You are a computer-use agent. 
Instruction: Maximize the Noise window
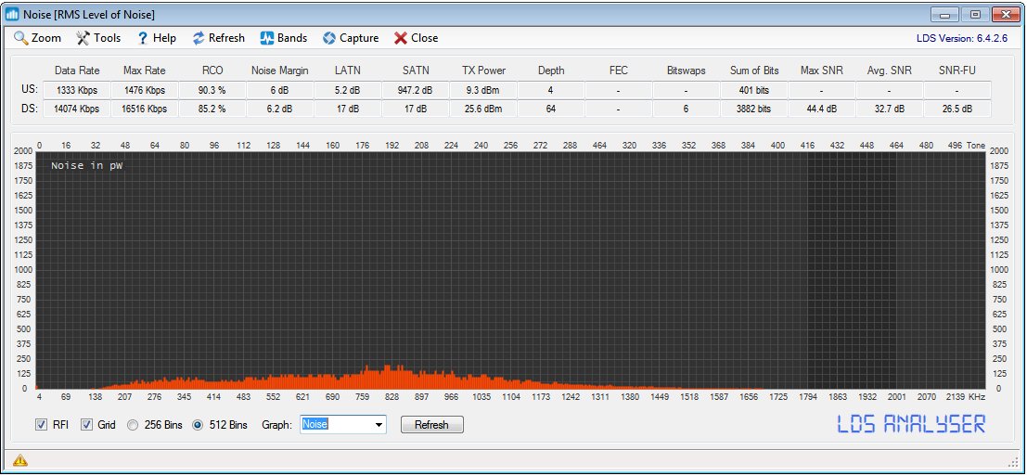point(974,14)
